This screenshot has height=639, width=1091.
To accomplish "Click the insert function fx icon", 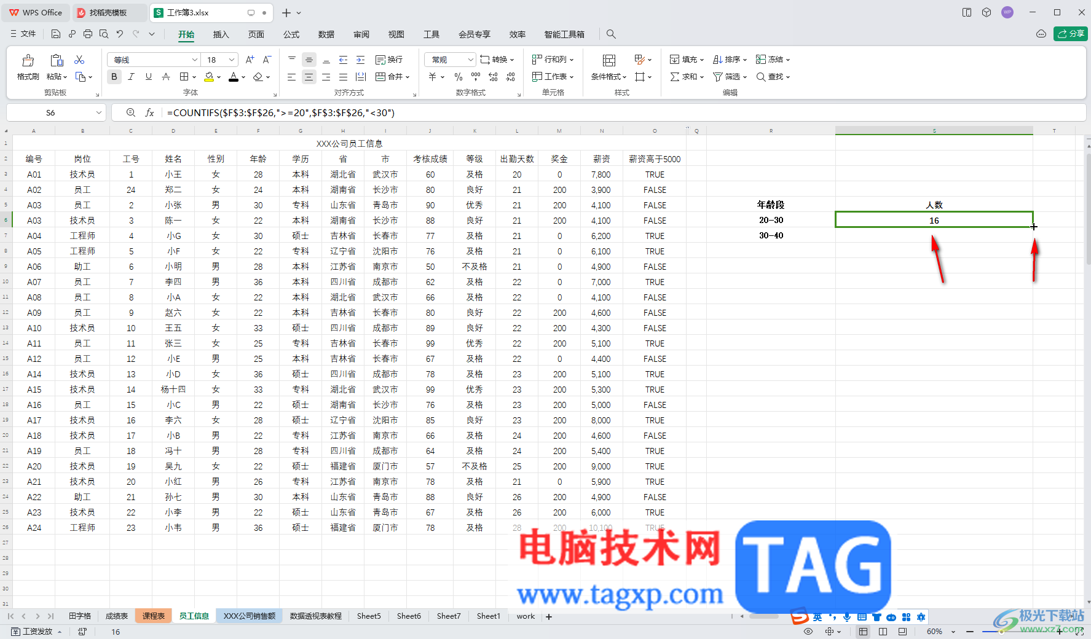I will pyautogui.click(x=149, y=112).
